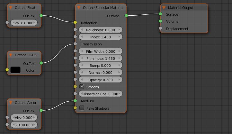The width and height of the screenshot is (232, 134).
Task: Increase Opacity with its right arrow
Action: tap(119, 80)
